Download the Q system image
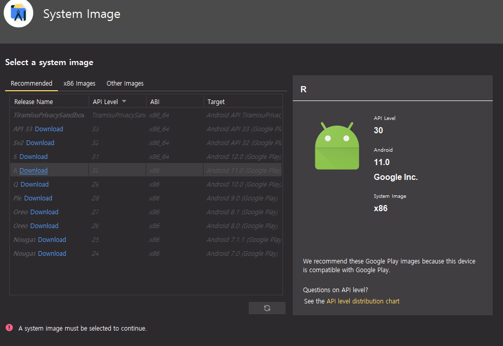The height and width of the screenshot is (346, 503). click(x=34, y=184)
